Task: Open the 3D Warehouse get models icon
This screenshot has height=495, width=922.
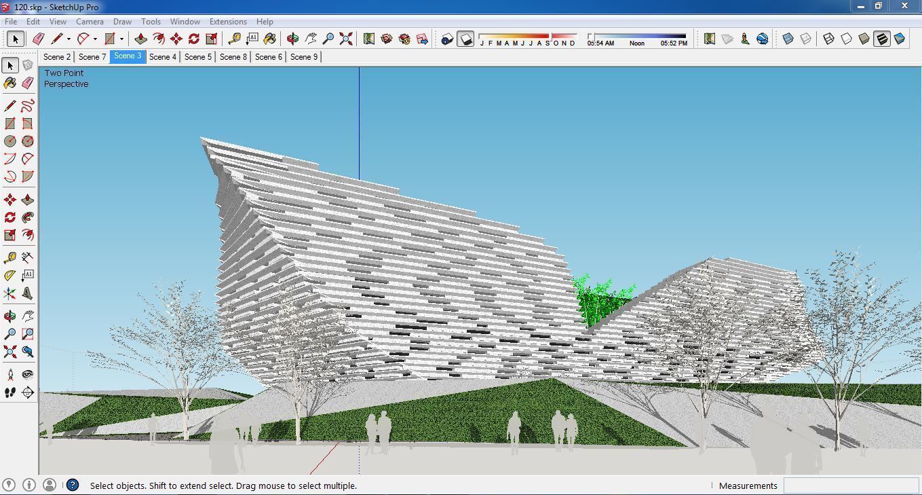Action: click(x=386, y=39)
